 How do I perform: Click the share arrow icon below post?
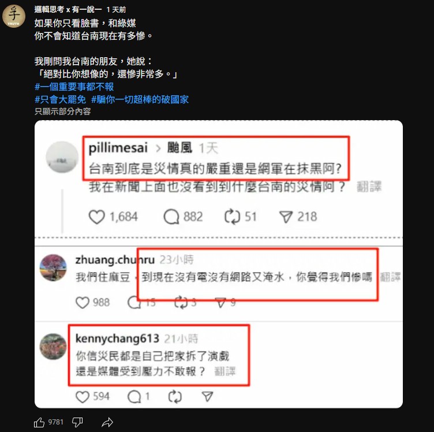107,422
